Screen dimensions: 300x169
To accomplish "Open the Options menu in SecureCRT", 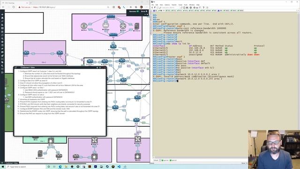I will point(167,5).
